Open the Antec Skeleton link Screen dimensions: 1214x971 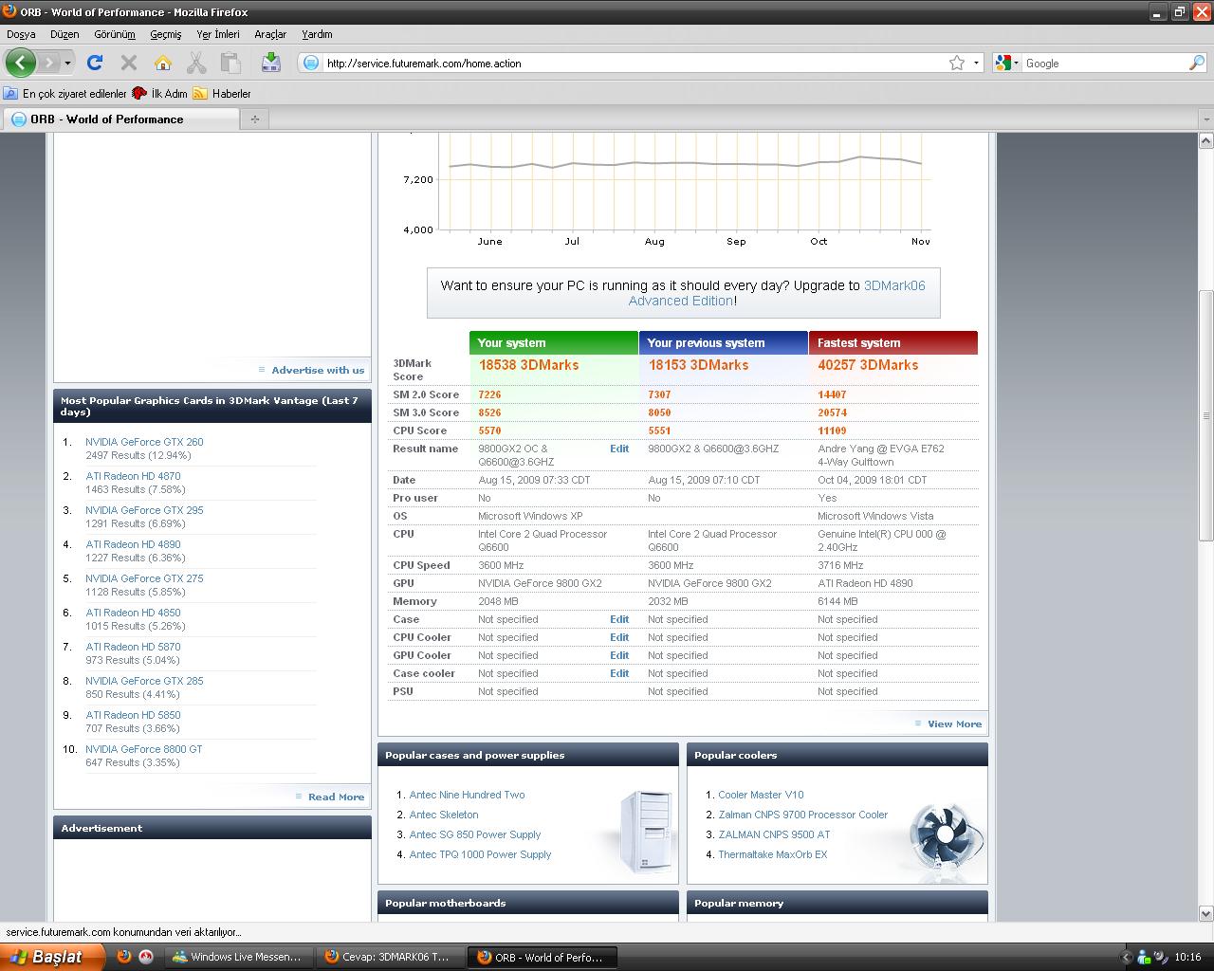[x=444, y=815]
